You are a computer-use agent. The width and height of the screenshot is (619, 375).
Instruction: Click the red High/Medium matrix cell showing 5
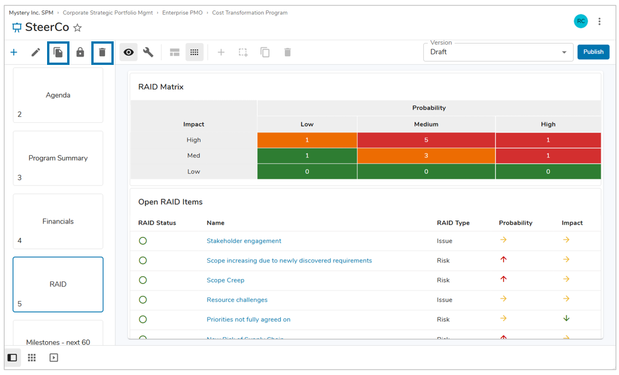coord(425,140)
